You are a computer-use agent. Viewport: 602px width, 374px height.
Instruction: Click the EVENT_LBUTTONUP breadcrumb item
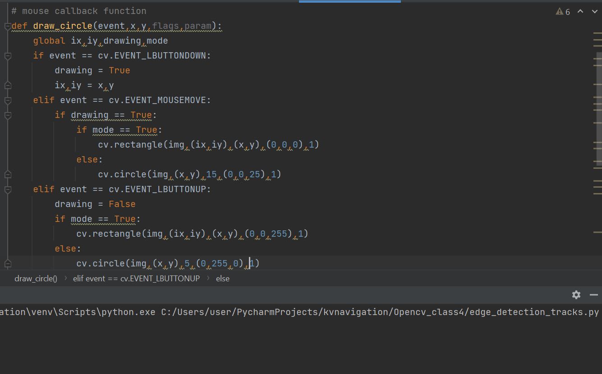(x=136, y=279)
